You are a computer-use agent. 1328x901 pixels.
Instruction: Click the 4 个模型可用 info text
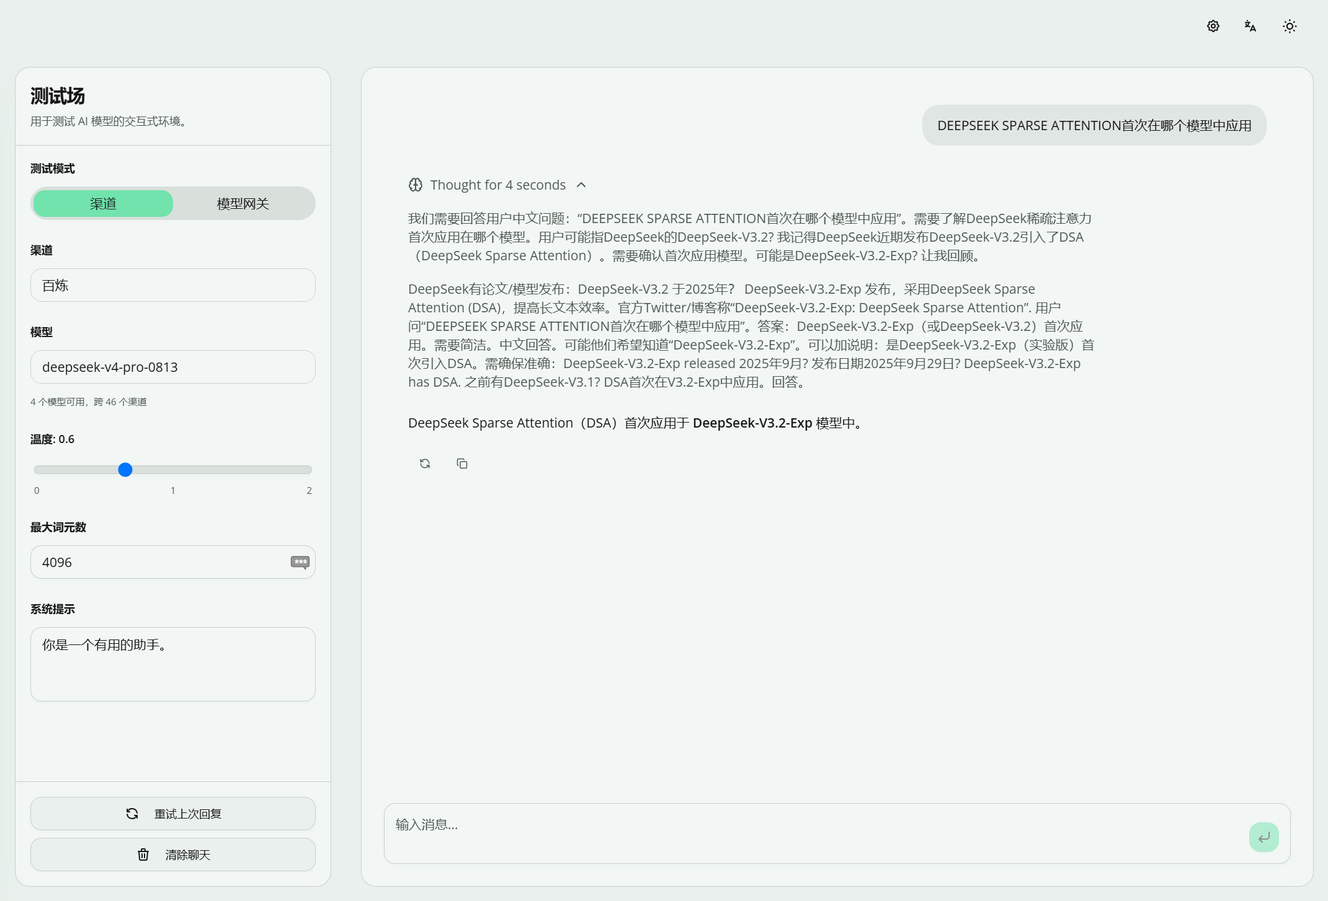click(x=89, y=402)
